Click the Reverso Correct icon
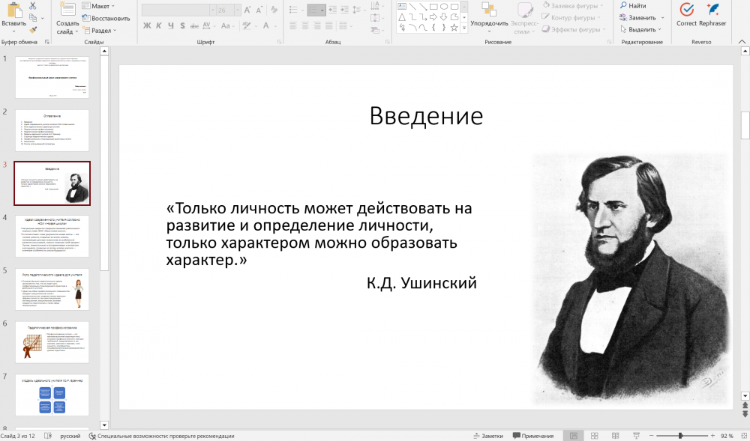This screenshot has height=441, width=750. click(685, 10)
